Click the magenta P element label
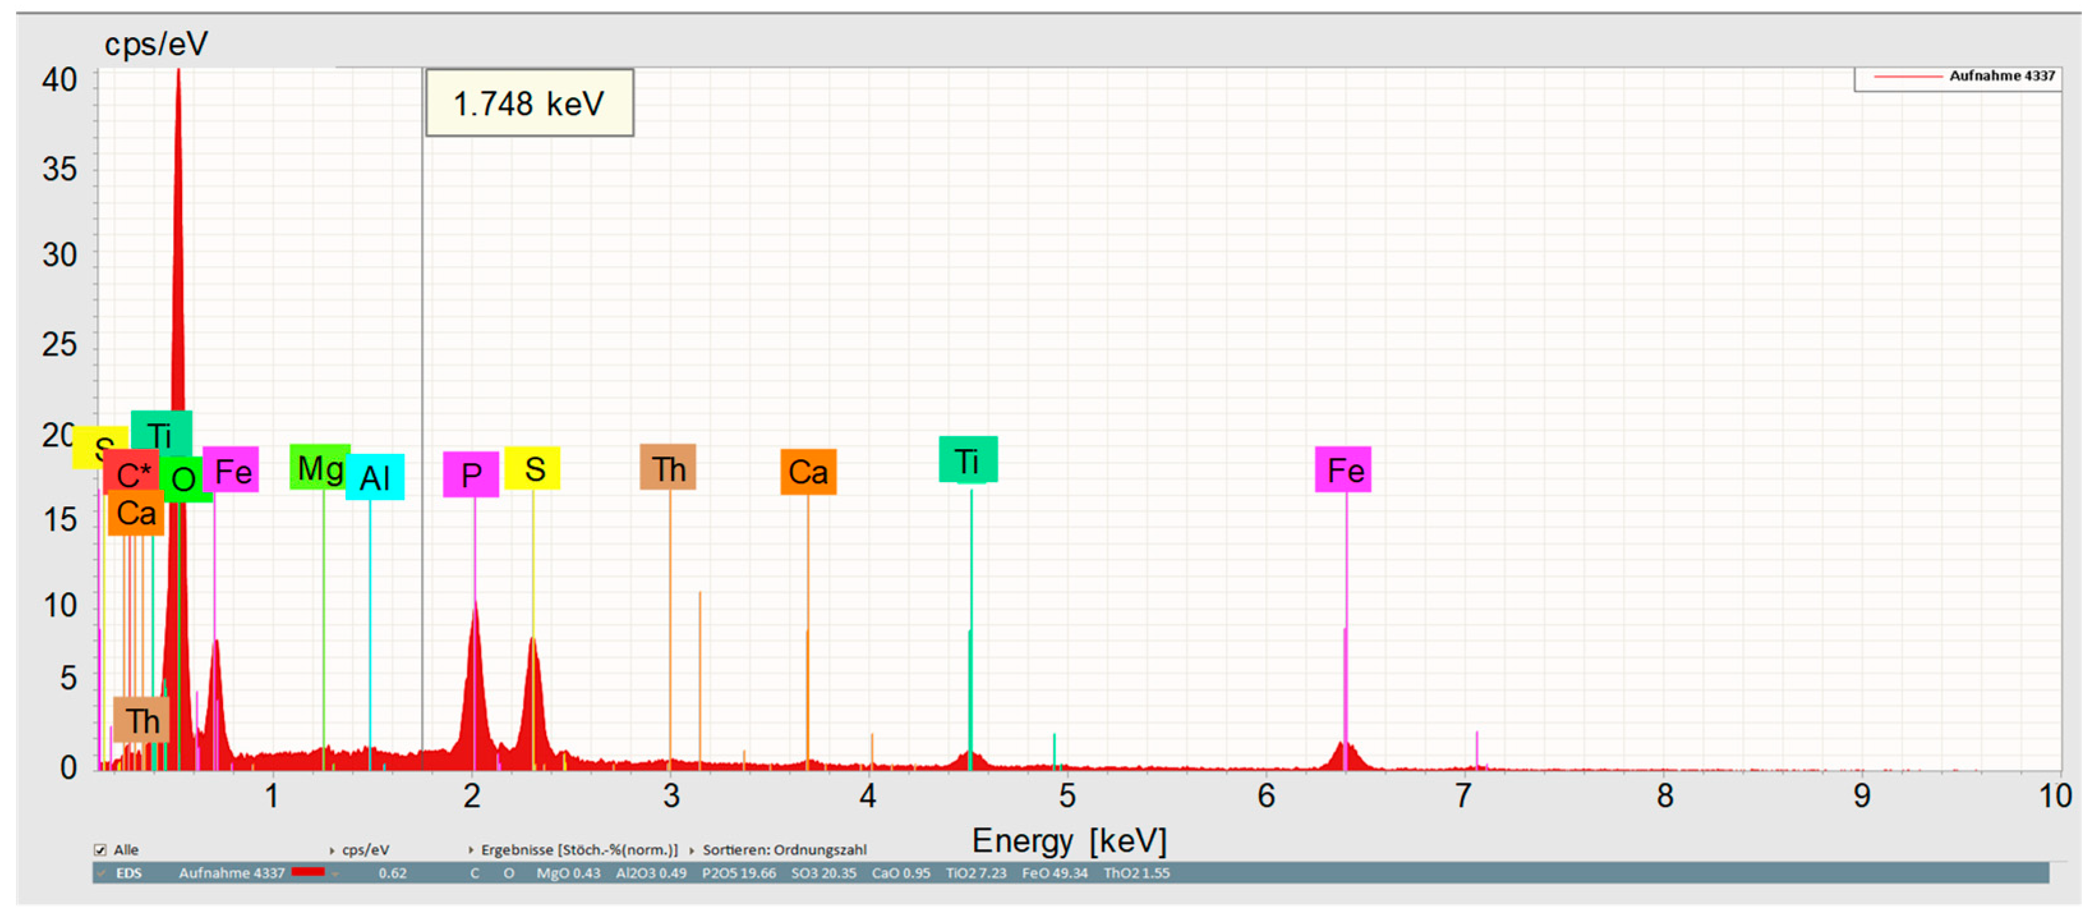2094x922 pixels. click(x=471, y=474)
